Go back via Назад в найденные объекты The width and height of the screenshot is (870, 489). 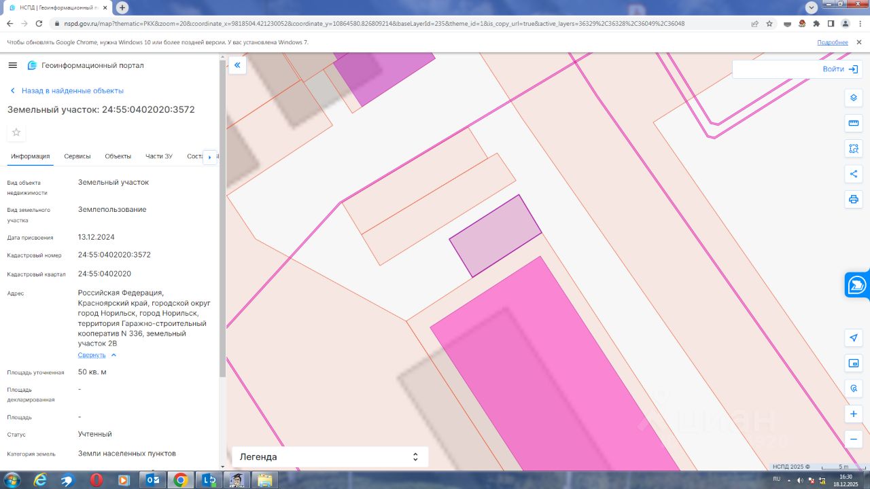[72, 90]
